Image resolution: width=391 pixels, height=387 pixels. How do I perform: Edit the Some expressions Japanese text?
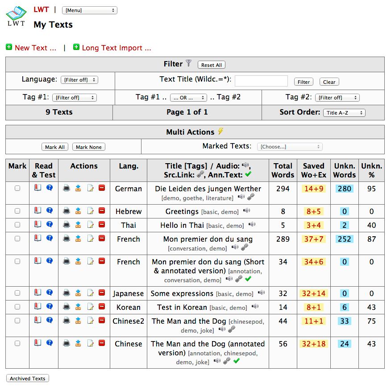pos(90,293)
